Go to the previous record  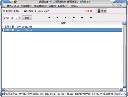coord(57,18)
